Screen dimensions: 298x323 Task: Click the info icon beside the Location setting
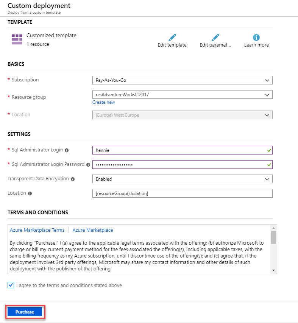pyautogui.click(x=30, y=193)
